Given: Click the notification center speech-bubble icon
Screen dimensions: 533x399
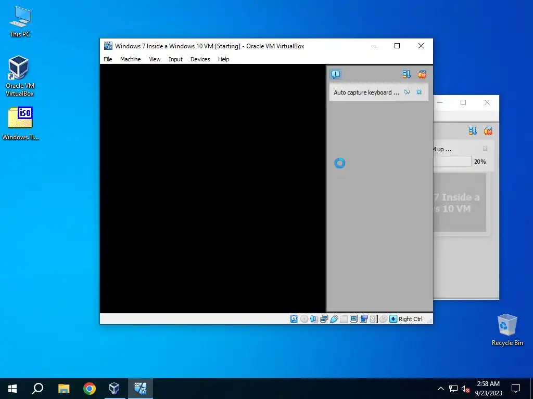Looking at the screenshot, I should [336, 74].
